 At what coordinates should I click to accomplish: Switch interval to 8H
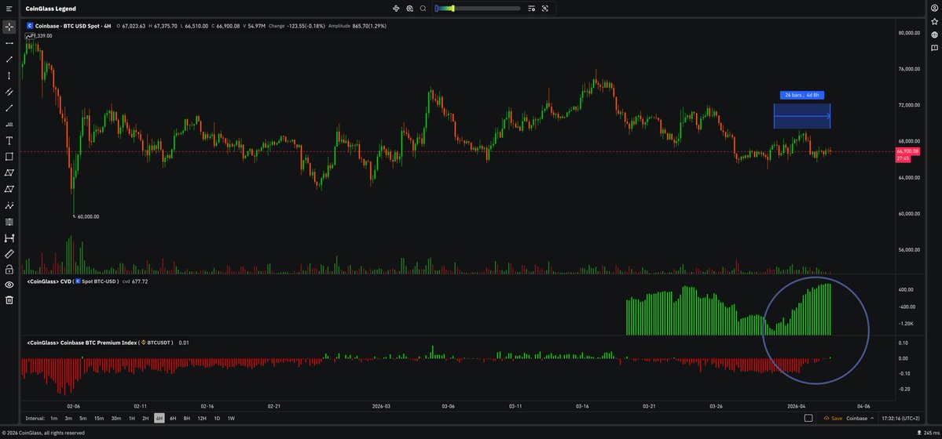tap(187, 418)
